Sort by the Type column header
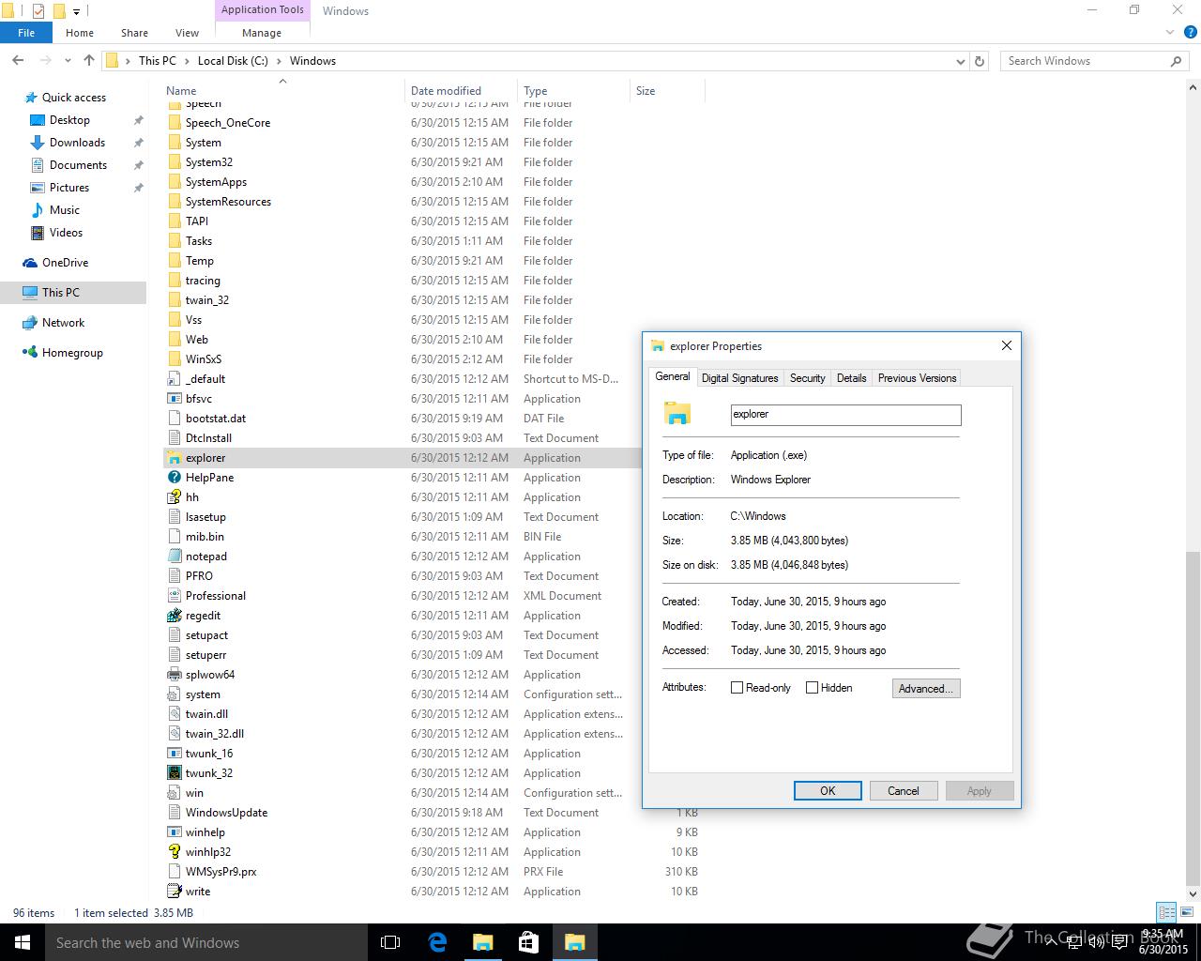The height and width of the screenshot is (961, 1201). coord(573,91)
